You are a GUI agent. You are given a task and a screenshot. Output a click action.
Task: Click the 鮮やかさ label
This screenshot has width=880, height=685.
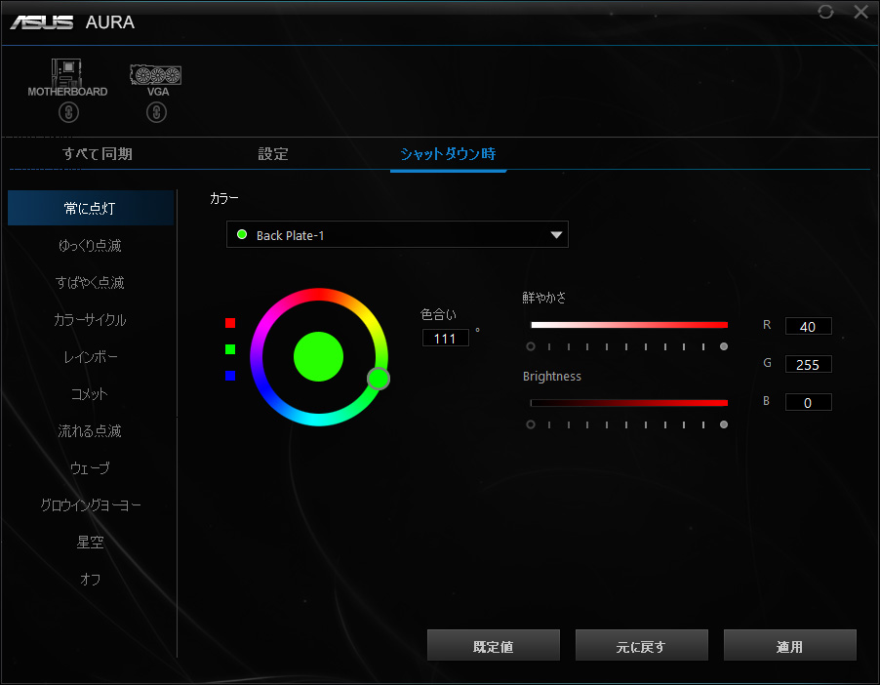(544, 297)
